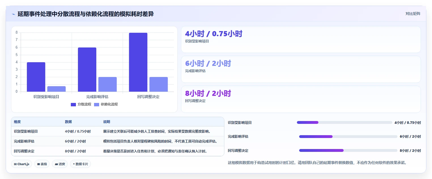Image resolution: width=432 pixels, height=179 pixels.
Task: Click the 依赖化流程 bar for 完成影响评估
Action: (107, 84)
